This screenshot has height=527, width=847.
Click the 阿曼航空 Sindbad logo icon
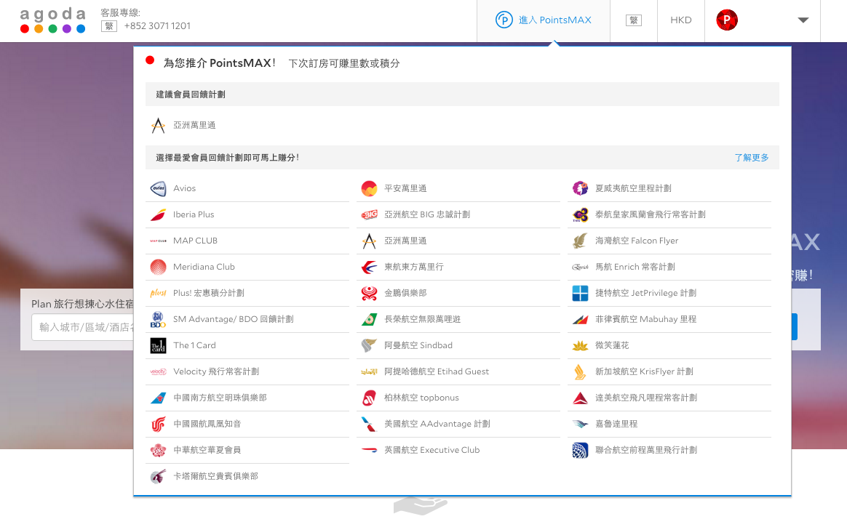370,345
